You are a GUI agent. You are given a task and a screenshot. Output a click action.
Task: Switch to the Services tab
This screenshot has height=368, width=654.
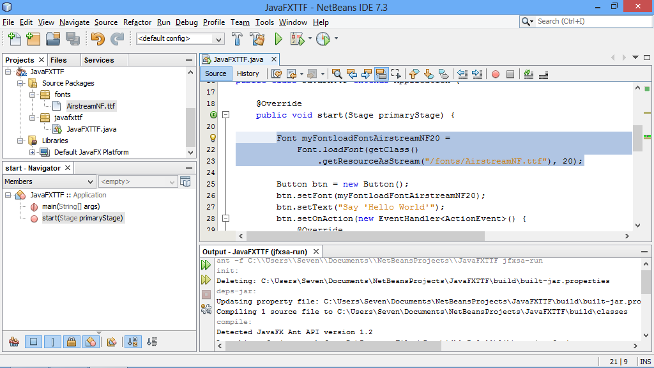99,60
